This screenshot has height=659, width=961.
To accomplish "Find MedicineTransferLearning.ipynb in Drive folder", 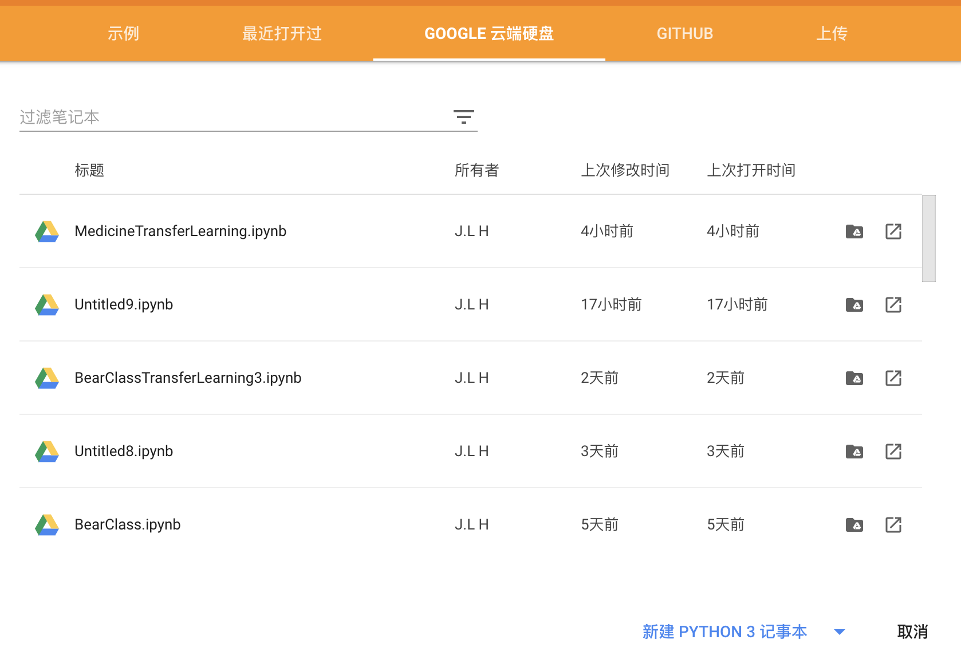I will click(x=854, y=232).
